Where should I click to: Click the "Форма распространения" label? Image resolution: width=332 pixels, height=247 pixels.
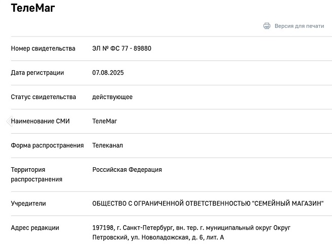(47, 145)
